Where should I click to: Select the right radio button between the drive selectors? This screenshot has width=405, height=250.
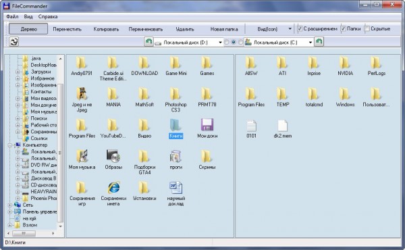[x=240, y=42]
